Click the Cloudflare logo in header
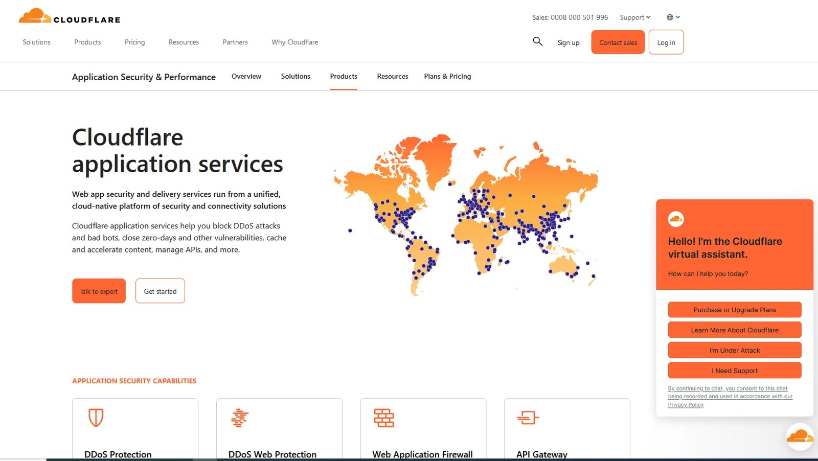This screenshot has height=461, width=818. (x=70, y=16)
